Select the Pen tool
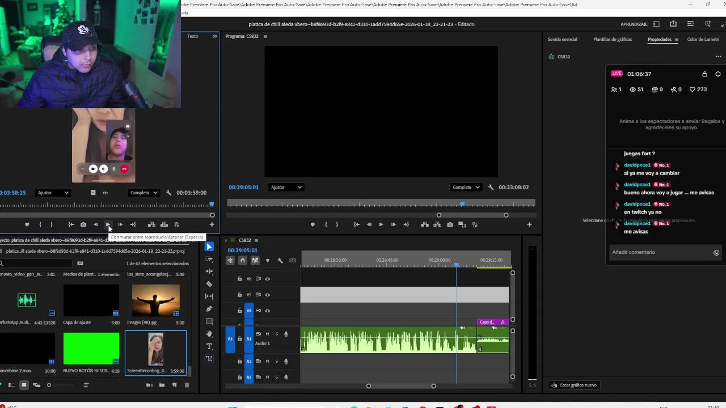This screenshot has height=408, width=726. pyautogui.click(x=209, y=309)
